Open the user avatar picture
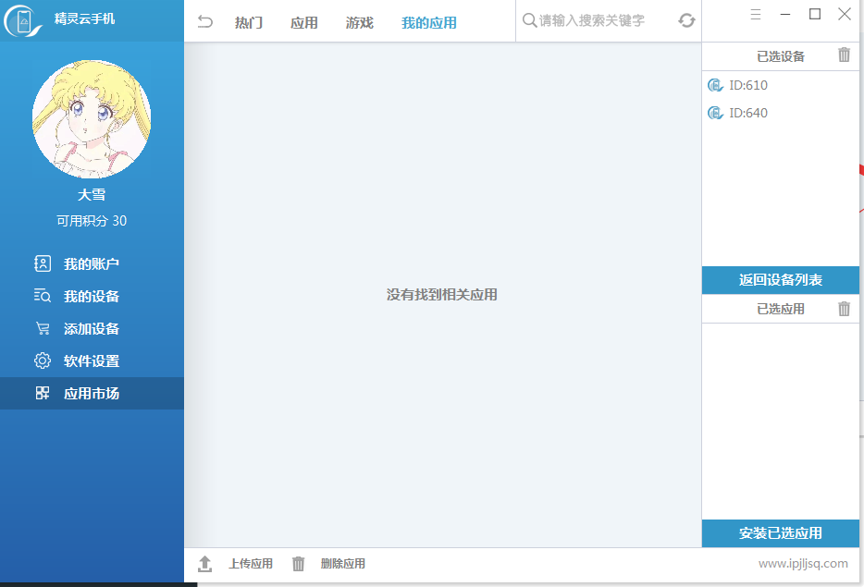Screen dimensions: 864x587 pos(92,119)
